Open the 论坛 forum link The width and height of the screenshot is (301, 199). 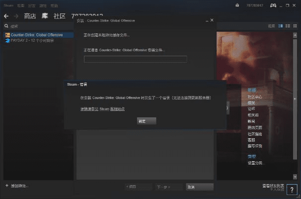251,109
